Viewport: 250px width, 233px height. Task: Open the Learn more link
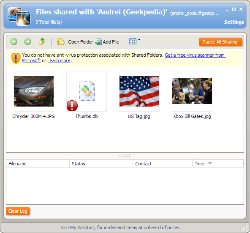pyautogui.click(x=59, y=61)
